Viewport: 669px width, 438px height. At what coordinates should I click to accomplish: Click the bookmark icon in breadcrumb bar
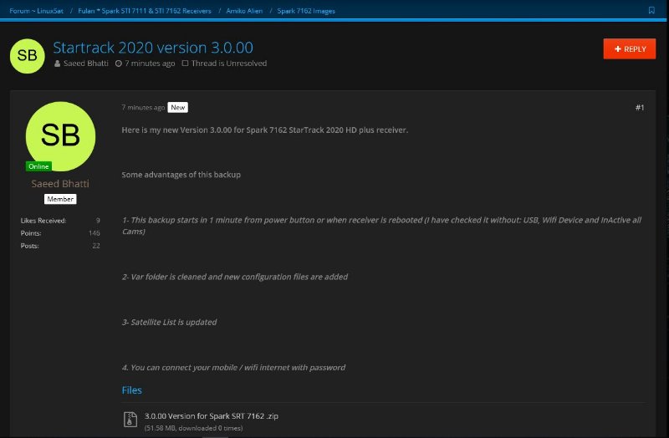651,10
